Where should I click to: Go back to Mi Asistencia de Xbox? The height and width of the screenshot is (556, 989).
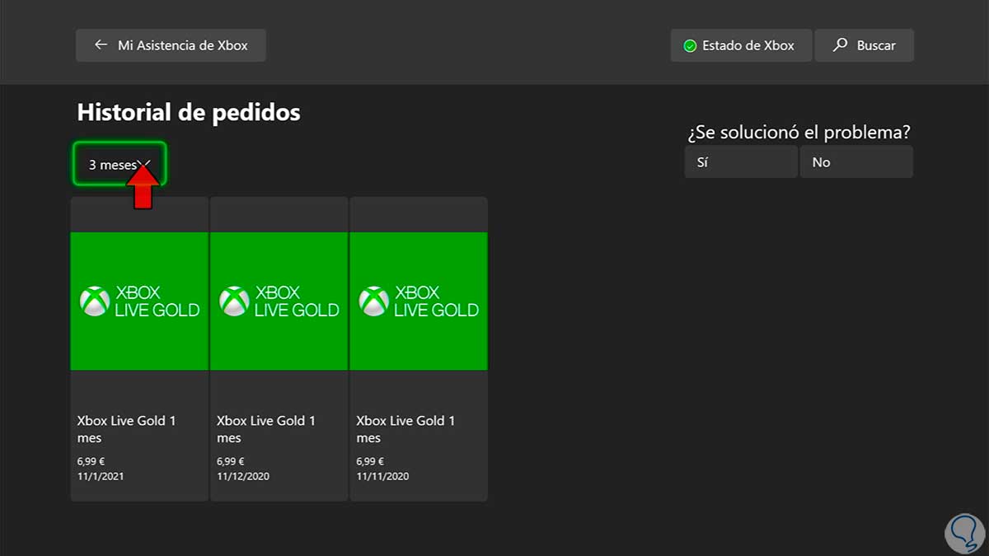(171, 45)
